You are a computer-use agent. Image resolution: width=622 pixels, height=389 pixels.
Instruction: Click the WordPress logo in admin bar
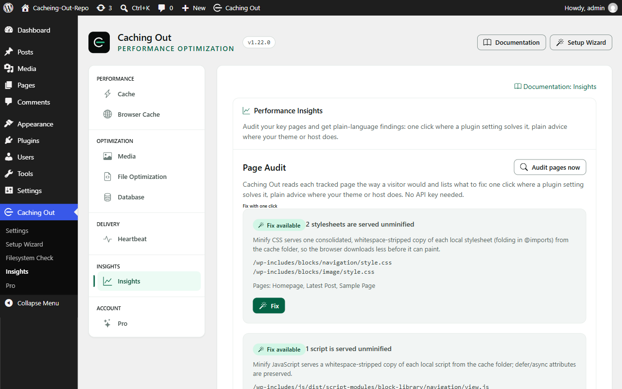(8, 8)
